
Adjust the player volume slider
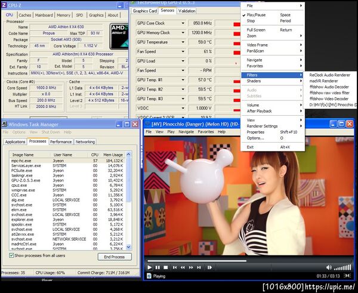(x=342, y=267)
